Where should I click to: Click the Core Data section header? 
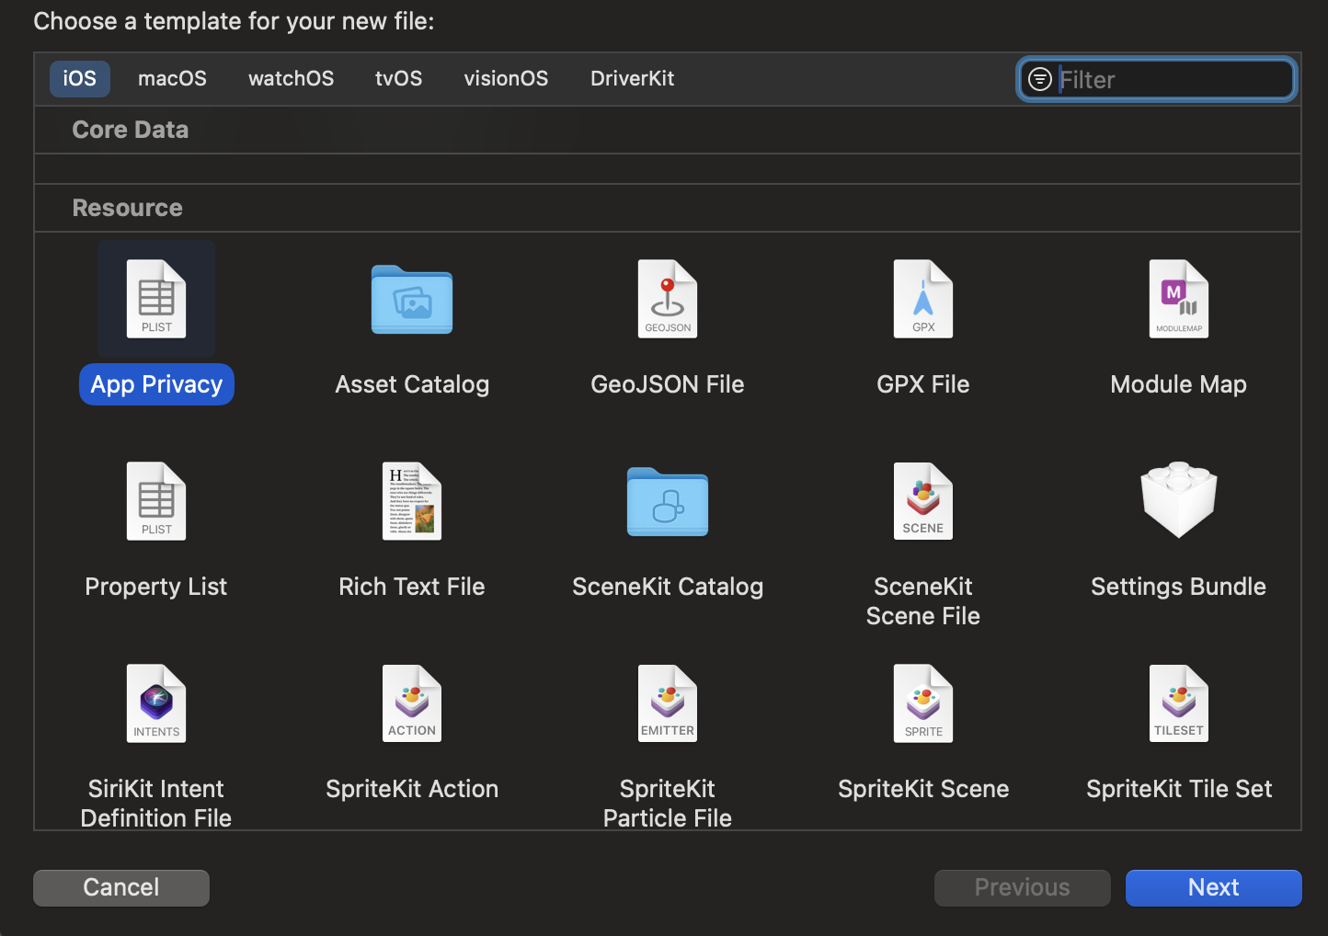click(x=131, y=130)
